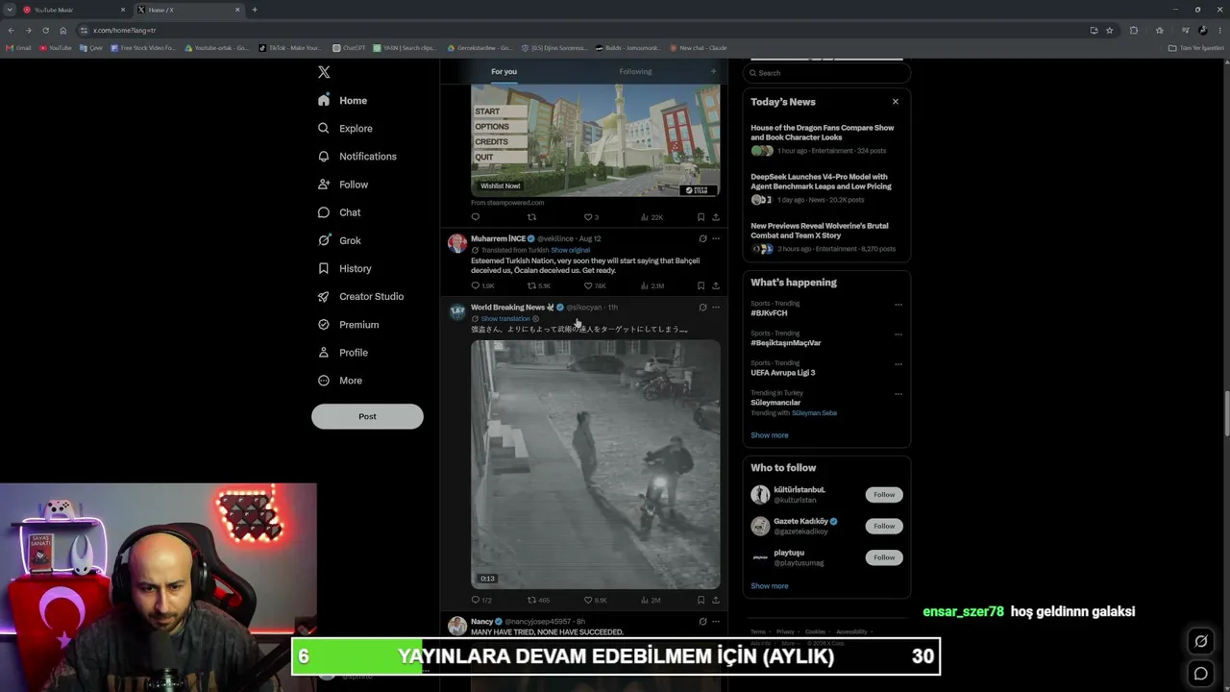
Task: Open more options for Süleymancılar trend
Action: 898,394
